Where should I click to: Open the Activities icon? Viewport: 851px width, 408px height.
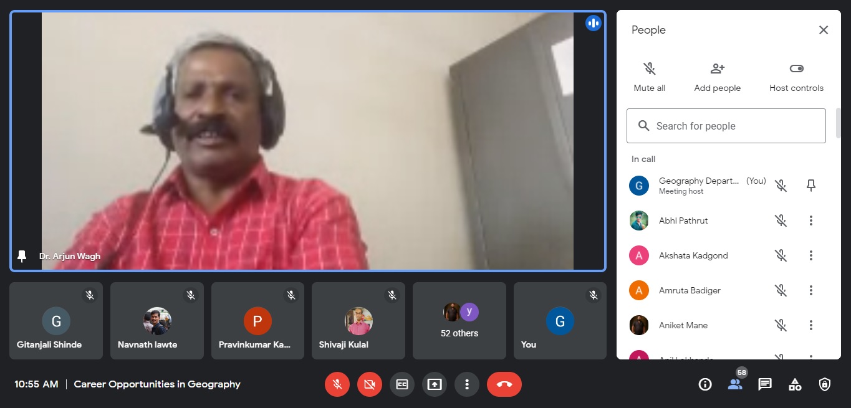point(795,384)
